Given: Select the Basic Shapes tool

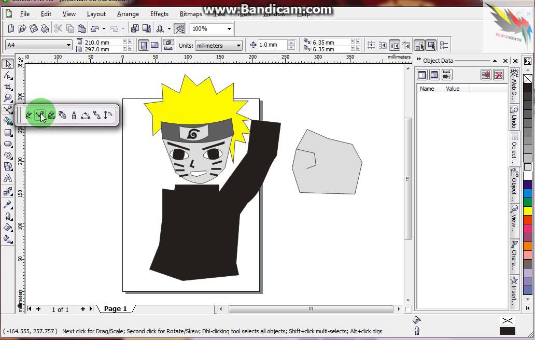Looking at the screenshot, I should pyautogui.click(x=8, y=166).
